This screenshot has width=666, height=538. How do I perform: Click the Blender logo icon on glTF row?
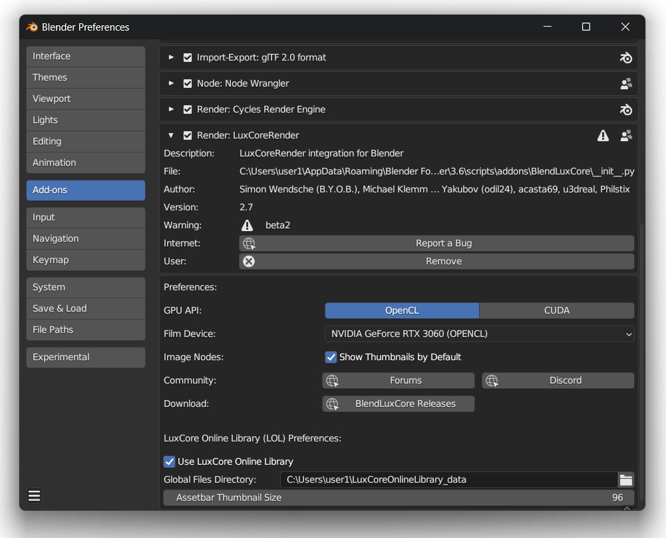point(625,58)
